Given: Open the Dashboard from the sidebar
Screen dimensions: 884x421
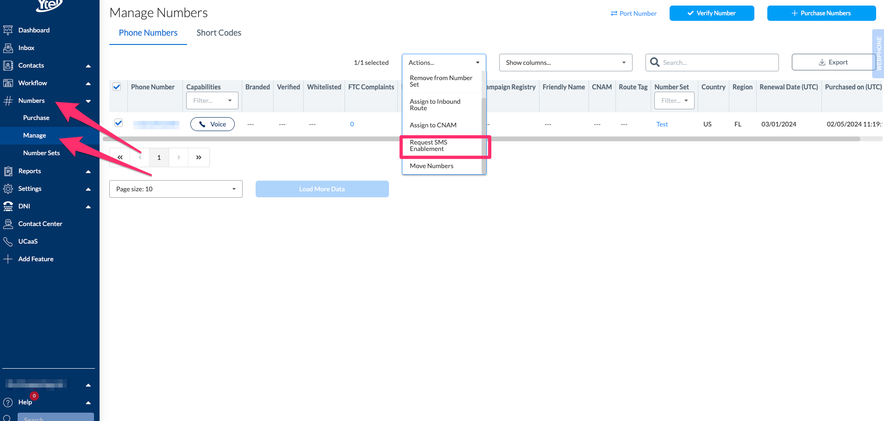Looking at the screenshot, I should click(x=8, y=30).
